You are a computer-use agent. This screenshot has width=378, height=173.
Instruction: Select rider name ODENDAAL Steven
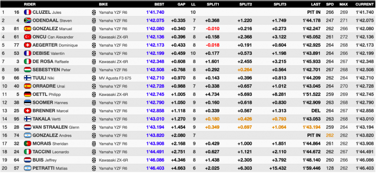(52, 21)
